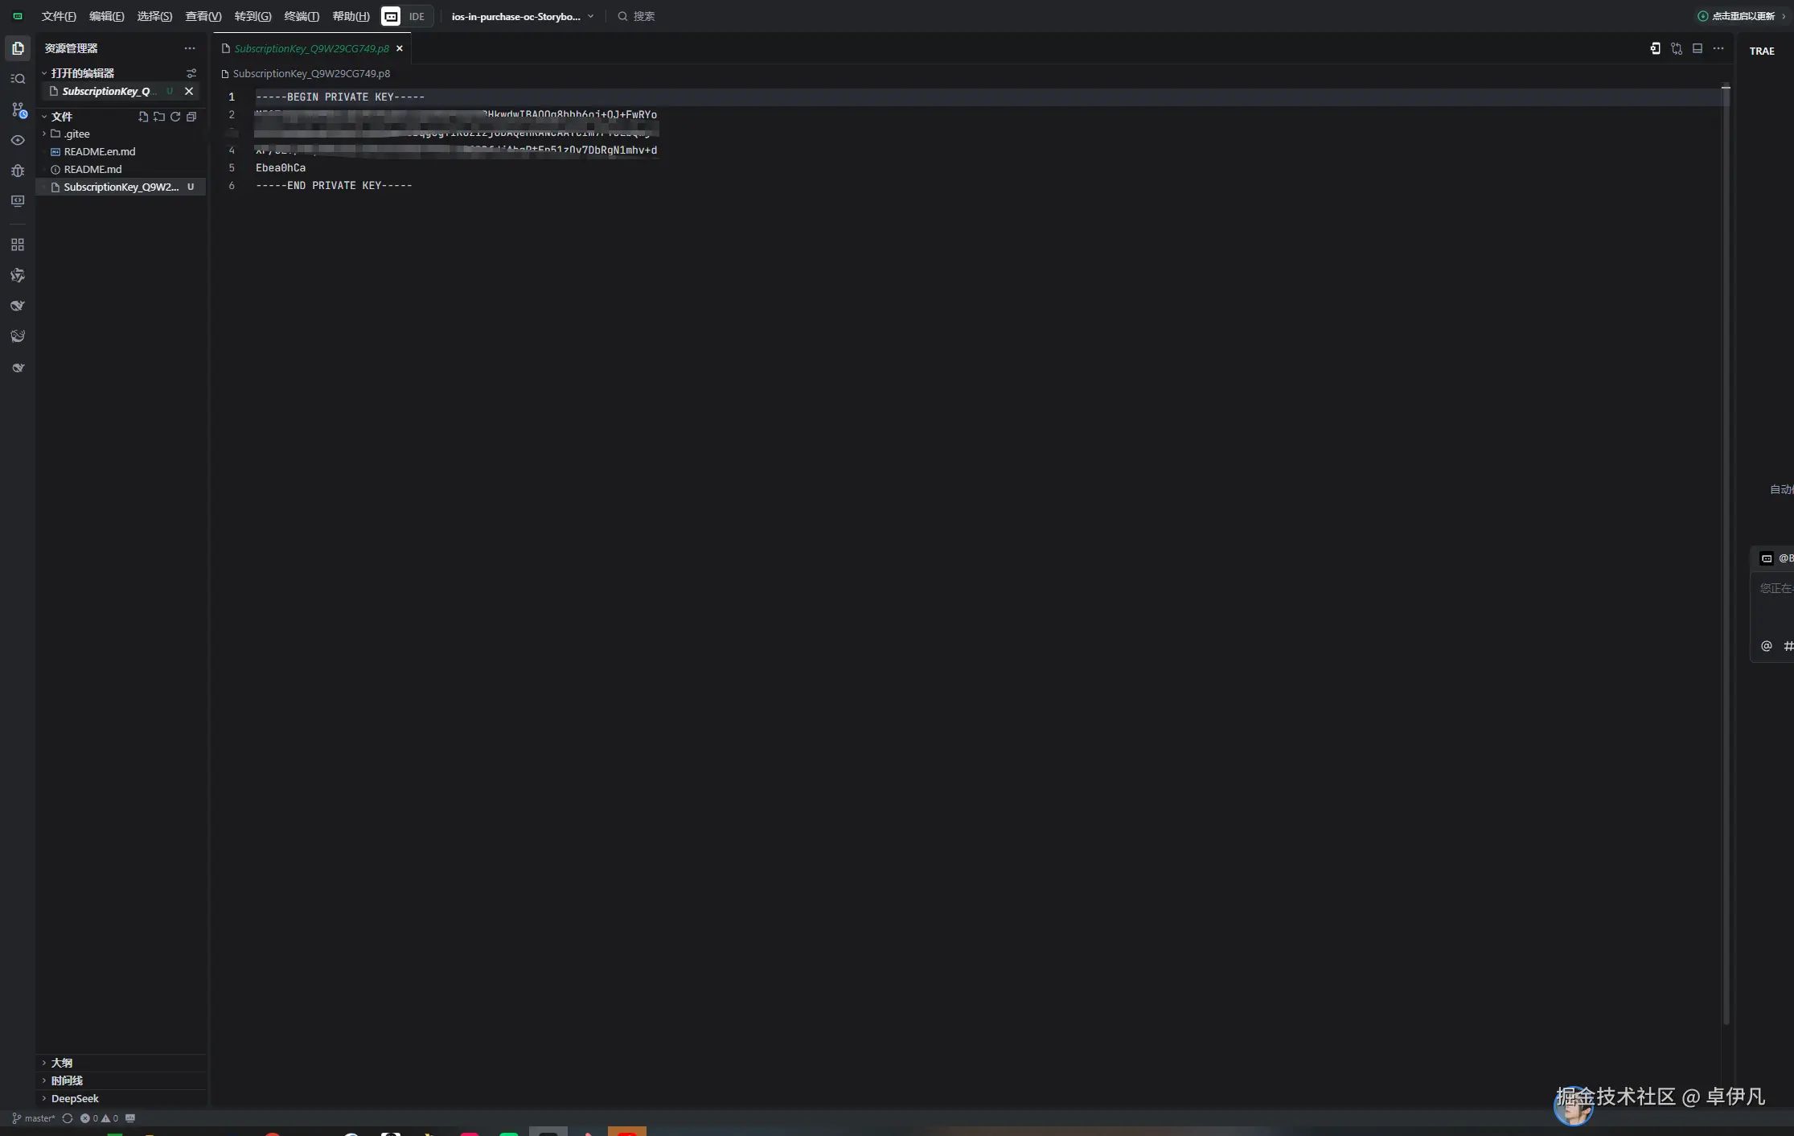
Task: Select the SubscriptionKey_Q9W29CG749.p8 editor tab
Action: pos(311,48)
